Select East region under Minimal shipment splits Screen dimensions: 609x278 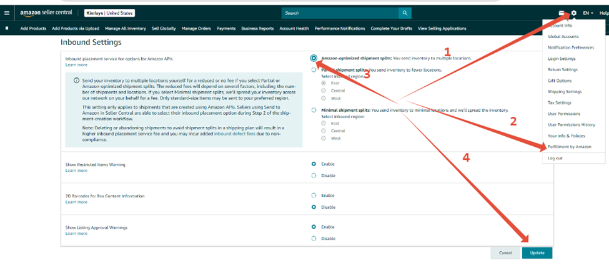pyautogui.click(x=324, y=123)
